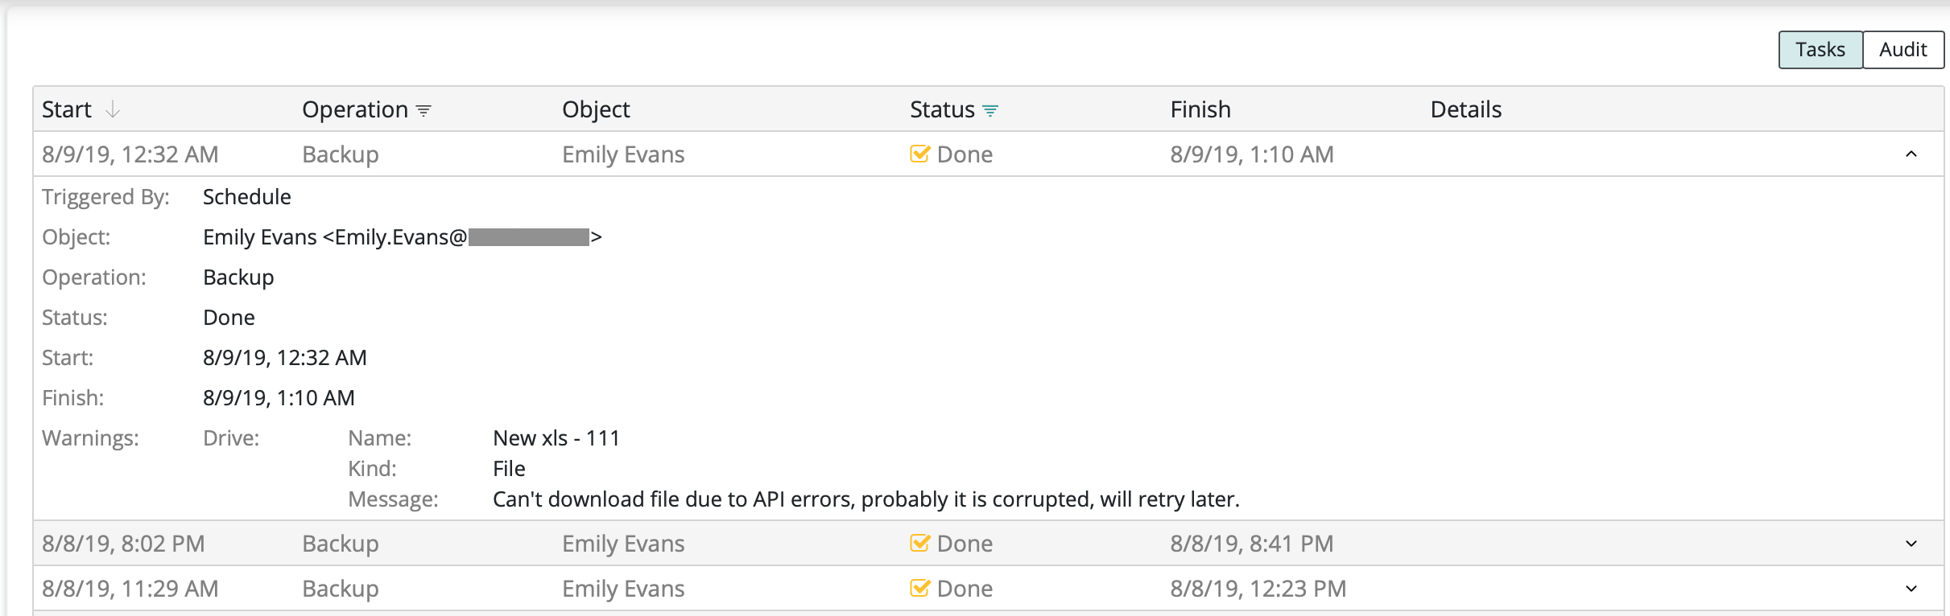The width and height of the screenshot is (1950, 616).
Task: Click the New xls - 111 file name
Action: [x=556, y=438]
